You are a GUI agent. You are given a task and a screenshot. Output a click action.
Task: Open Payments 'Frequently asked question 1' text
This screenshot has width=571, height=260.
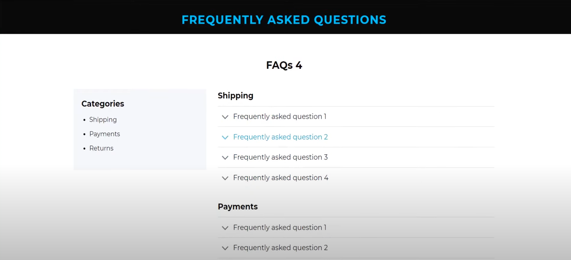[280, 227]
